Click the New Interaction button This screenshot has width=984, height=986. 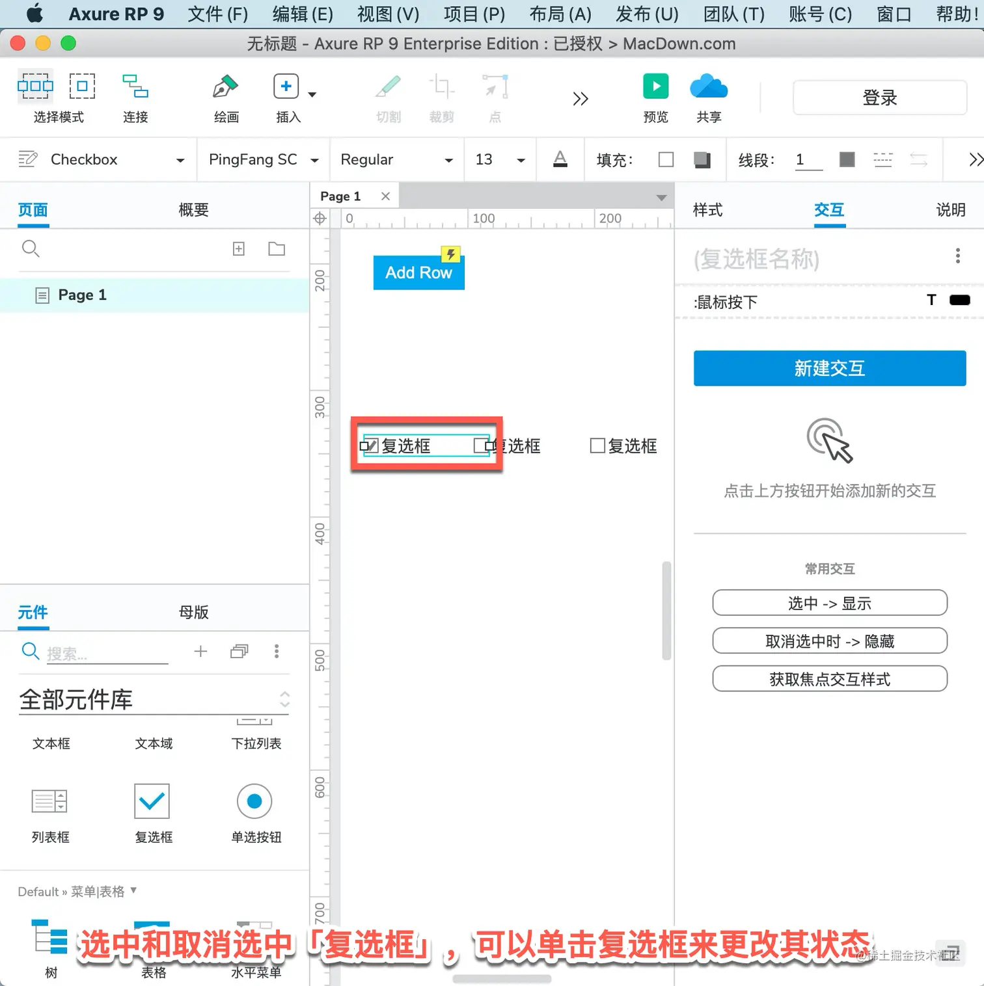[x=830, y=368]
